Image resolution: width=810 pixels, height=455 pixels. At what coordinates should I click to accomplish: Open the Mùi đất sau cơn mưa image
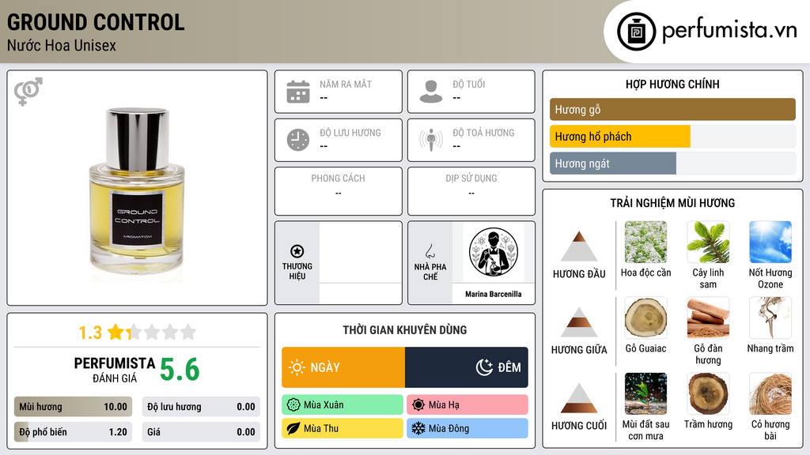point(645,393)
